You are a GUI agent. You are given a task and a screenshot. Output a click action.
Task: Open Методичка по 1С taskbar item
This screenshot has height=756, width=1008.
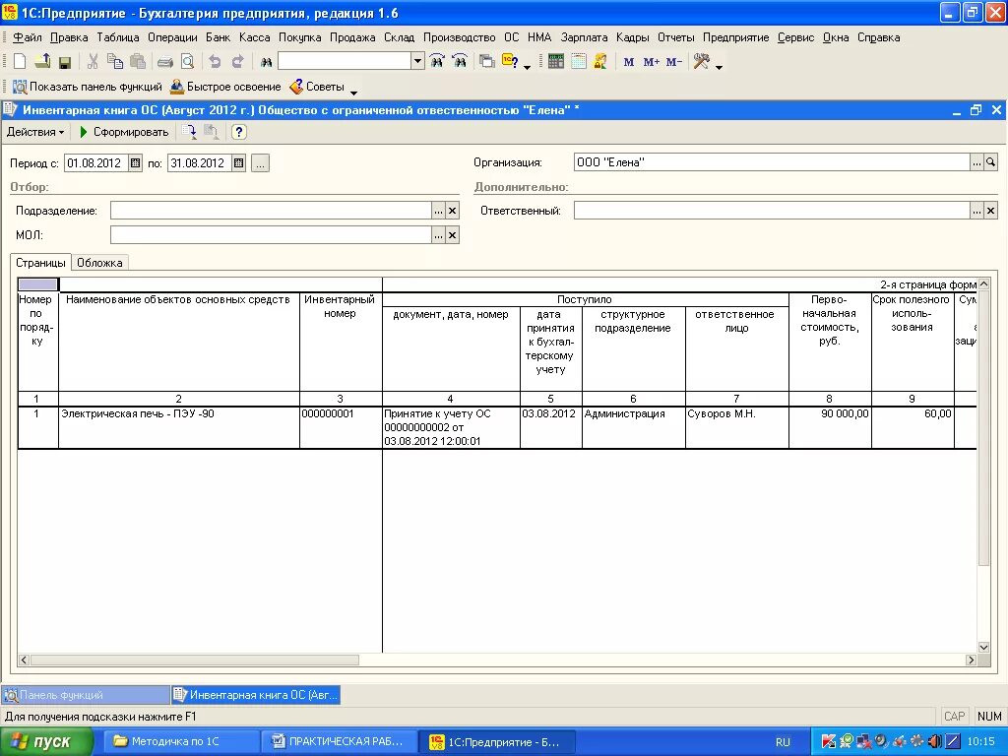coord(183,742)
